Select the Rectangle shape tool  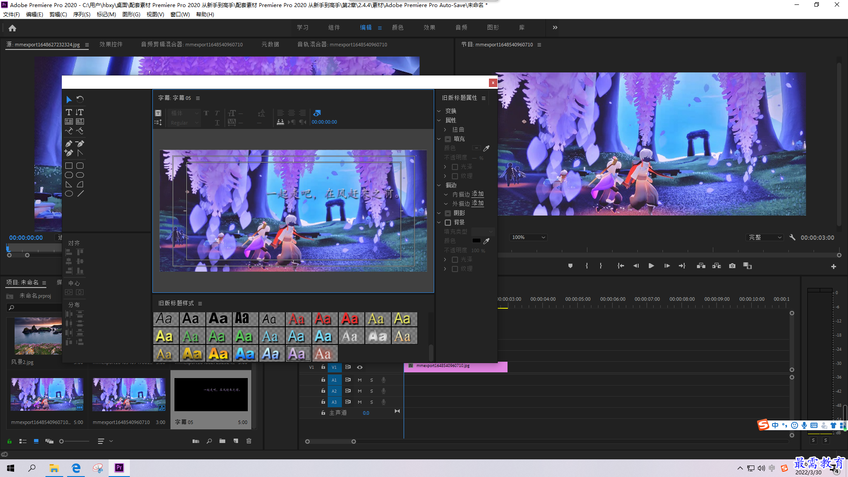coord(69,166)
